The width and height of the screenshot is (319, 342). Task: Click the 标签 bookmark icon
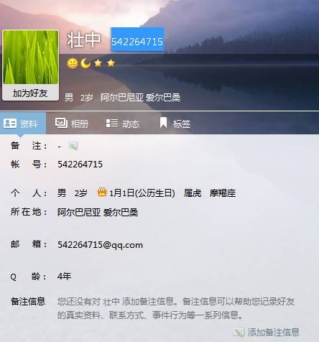tap(163, 123)
